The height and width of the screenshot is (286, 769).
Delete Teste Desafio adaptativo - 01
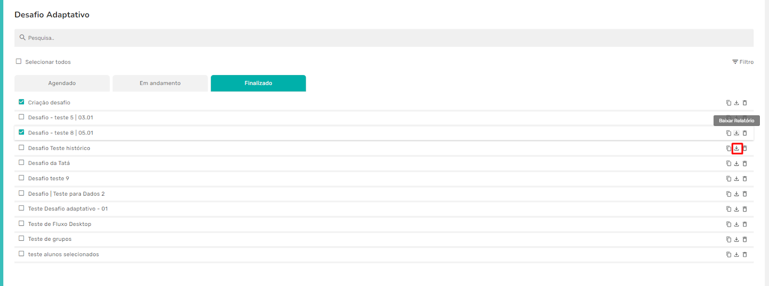pos(745,209)
